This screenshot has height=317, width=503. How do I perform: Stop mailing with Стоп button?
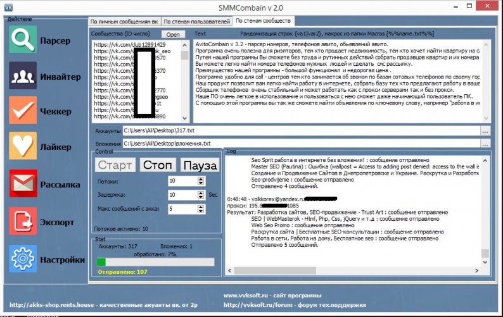[158, 165]
